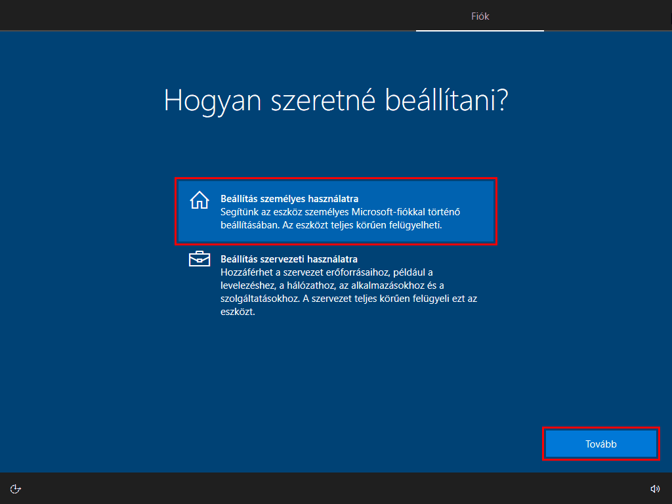Click the briefcase icon for organization setup

pos(199,259)
